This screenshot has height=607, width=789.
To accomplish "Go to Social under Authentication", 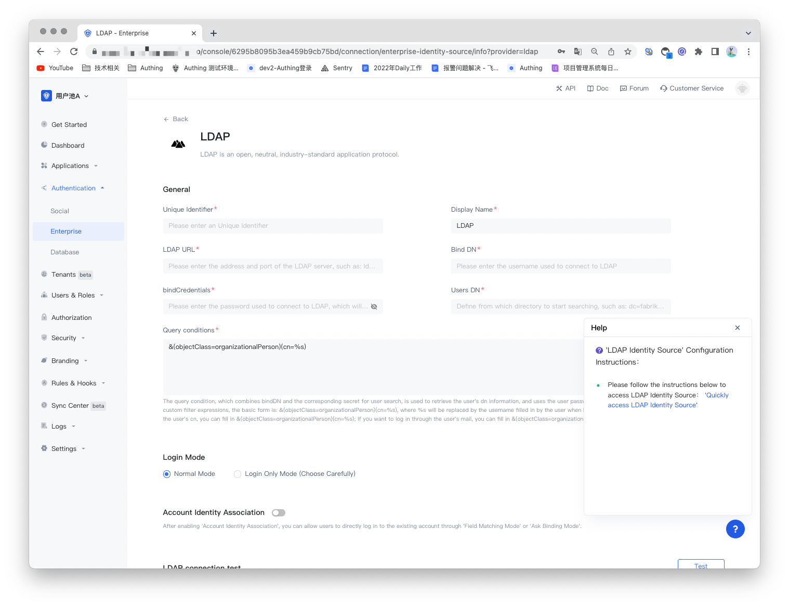I will [60, 211].
